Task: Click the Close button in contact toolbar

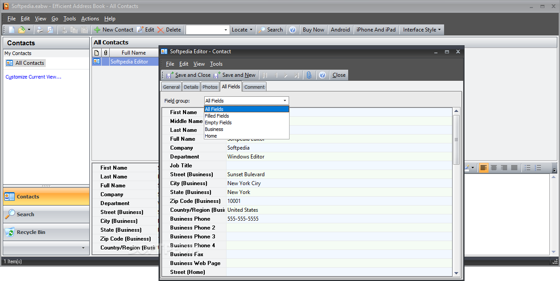Action: (x=339, y=75)
